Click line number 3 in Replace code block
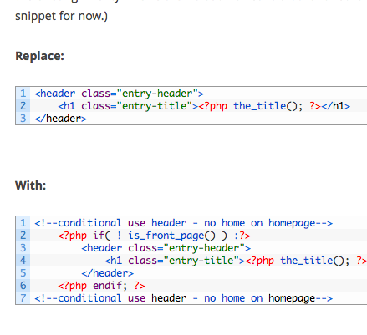 click(23, 119)
